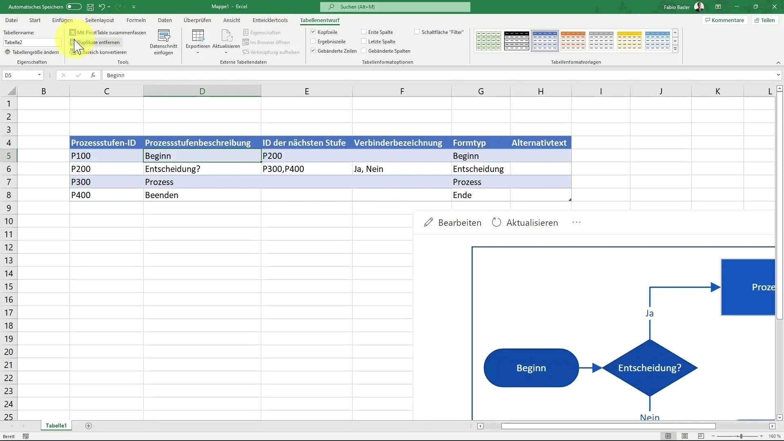Click the Entscheidung? diamond shape
784x441 pixels.
tap(650, 368)
